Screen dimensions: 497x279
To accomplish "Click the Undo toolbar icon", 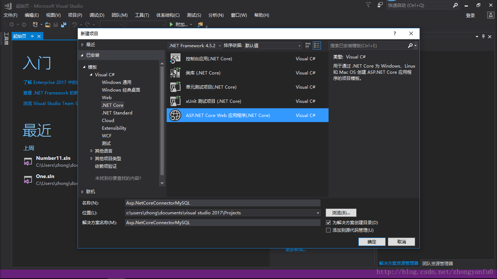I will tap(75, 24).
